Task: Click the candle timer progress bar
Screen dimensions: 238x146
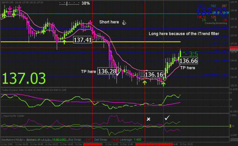Action: 69,3
